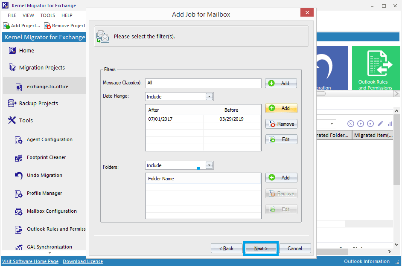Add a folder to the Folders filter
The width and height of the screenshot is (402, 266).
281,178
